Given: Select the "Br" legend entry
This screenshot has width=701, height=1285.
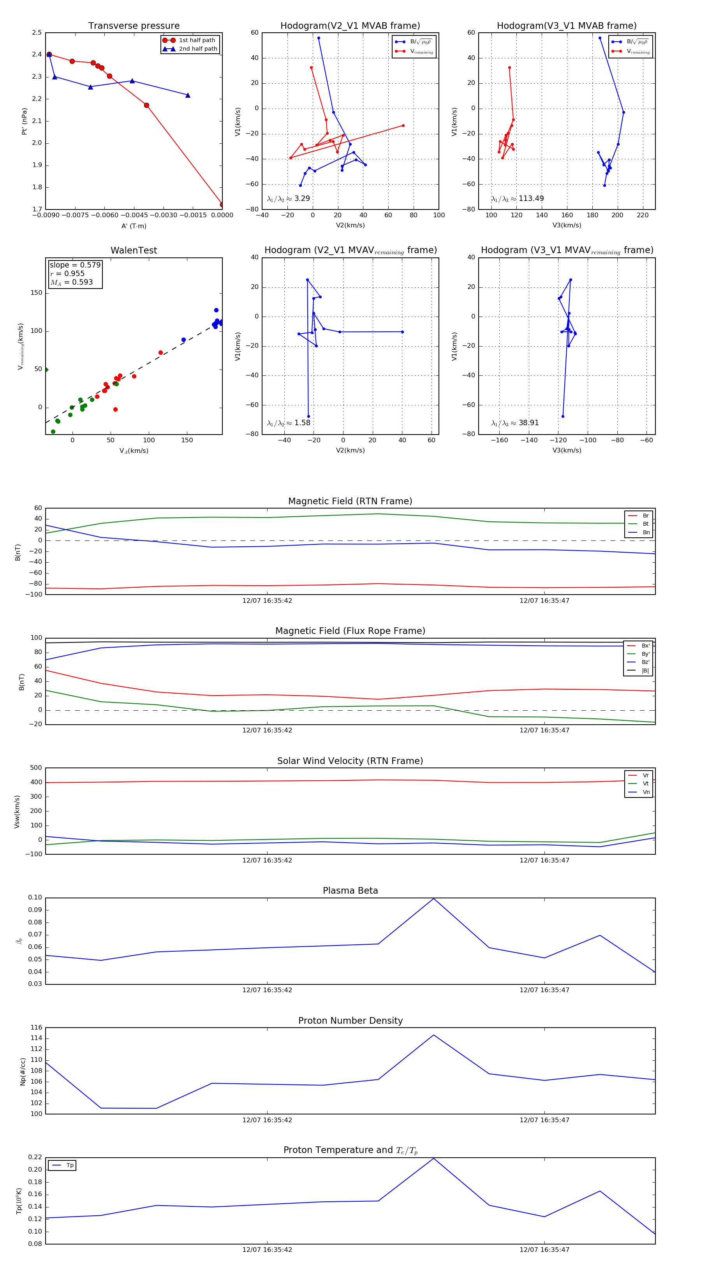Looking at the screenshot, I should (639, 516).
